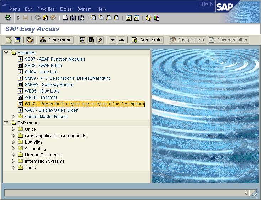Open the Help menu
This screenshot has width=261, height=200.
(101, 9)
